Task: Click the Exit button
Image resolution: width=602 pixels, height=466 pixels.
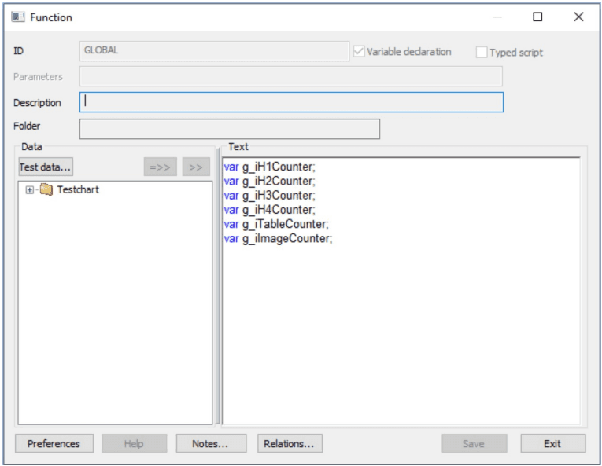Action: click(x=552, y=443)
